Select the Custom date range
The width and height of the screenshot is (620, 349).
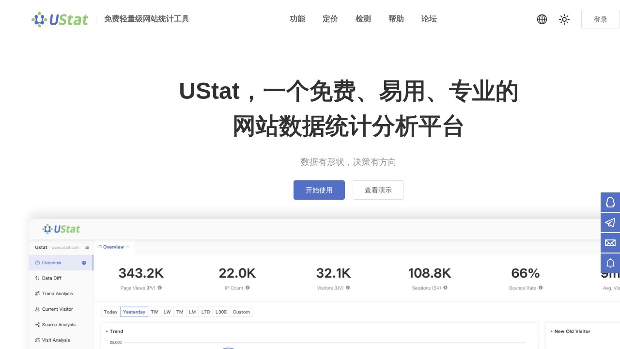coord(241,312)
